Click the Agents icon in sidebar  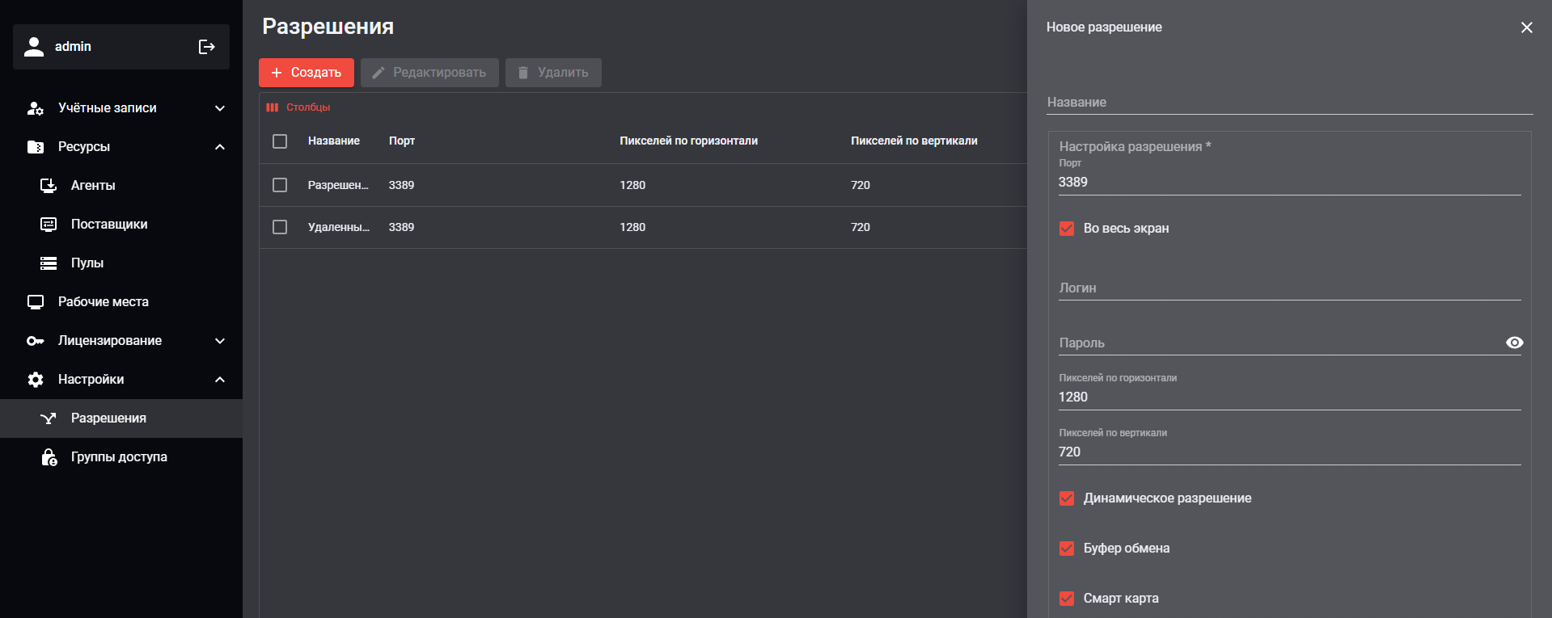point(49,186)
